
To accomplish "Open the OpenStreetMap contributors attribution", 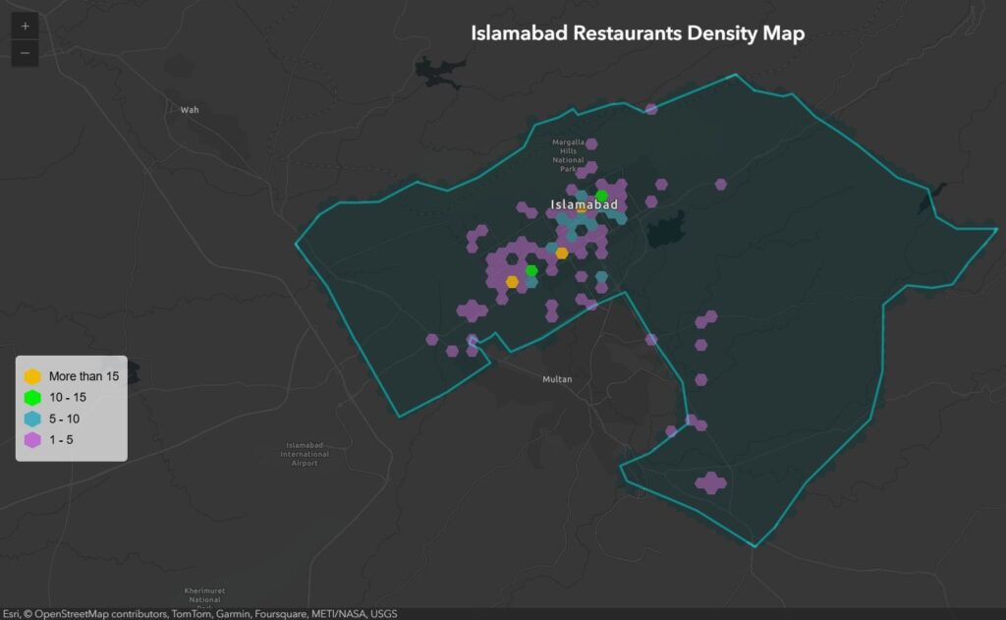I will coord(95,613).
